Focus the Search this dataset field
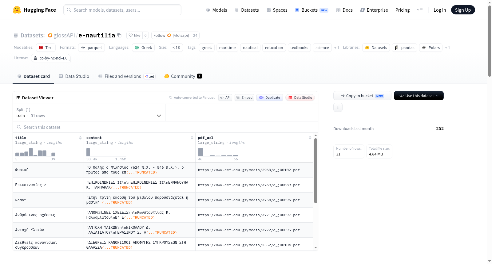 click(x=165, y=127)
